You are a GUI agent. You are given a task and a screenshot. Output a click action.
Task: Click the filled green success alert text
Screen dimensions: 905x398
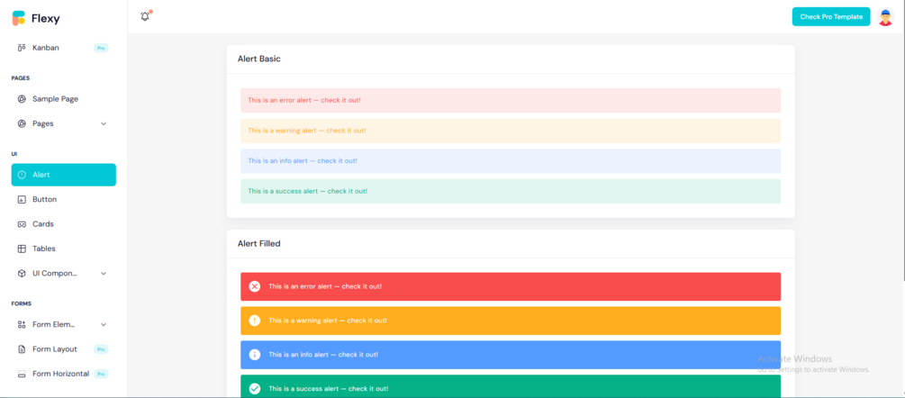pos(329,389)
